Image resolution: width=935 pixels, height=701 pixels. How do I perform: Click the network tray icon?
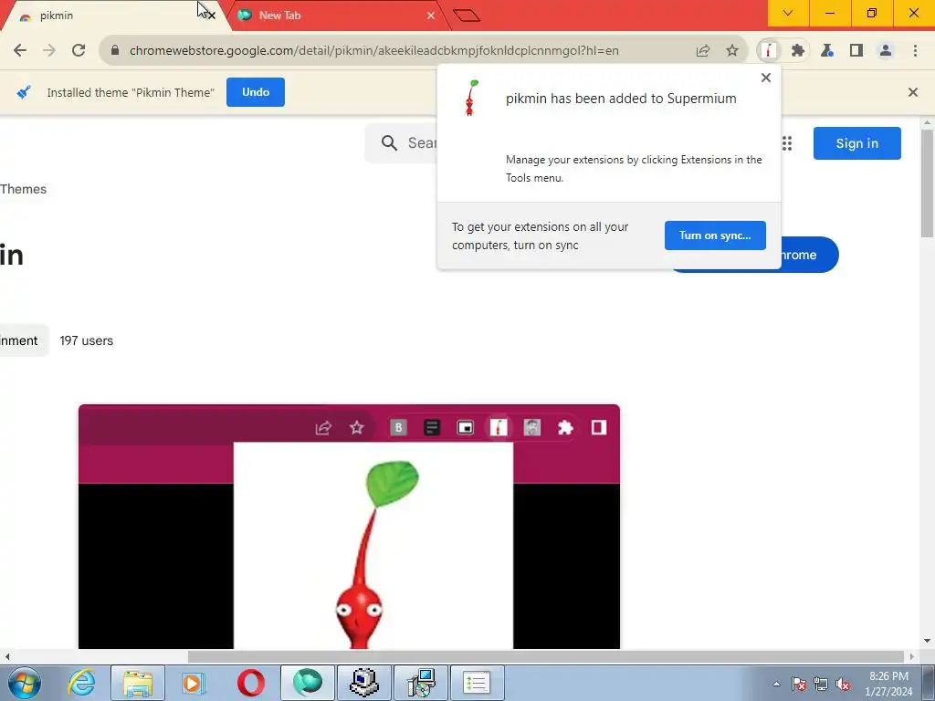point(821,684)
